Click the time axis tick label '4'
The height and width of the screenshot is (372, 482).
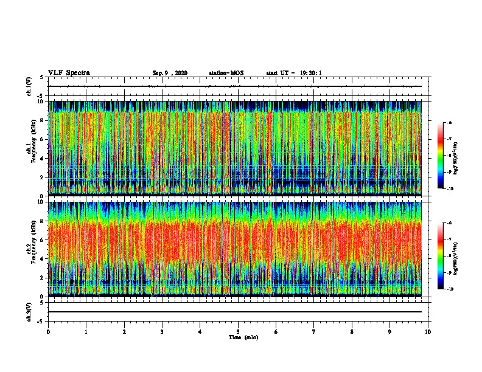coord(200,332)
